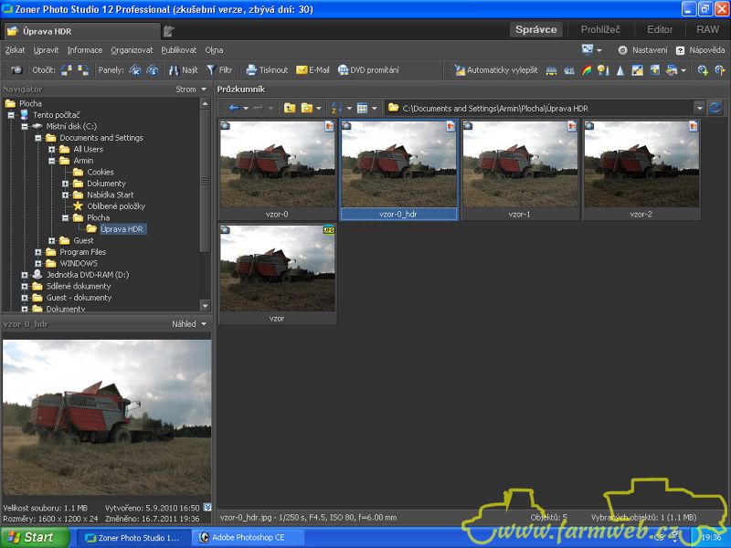This screenshot has width=731, height=548.
Task: Switch to the Editor tab
Action: [660, 29]
